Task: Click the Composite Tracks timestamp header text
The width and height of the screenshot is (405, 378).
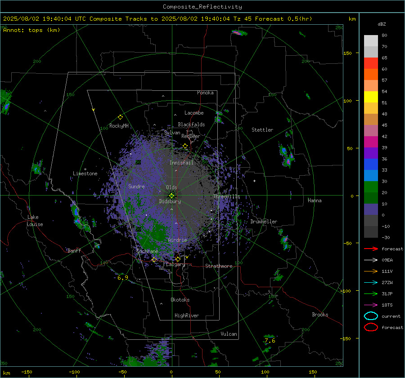Action: coord(157,19)
